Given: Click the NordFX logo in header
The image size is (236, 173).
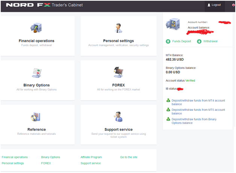Looking at the screenshot, I should point(28,5).
